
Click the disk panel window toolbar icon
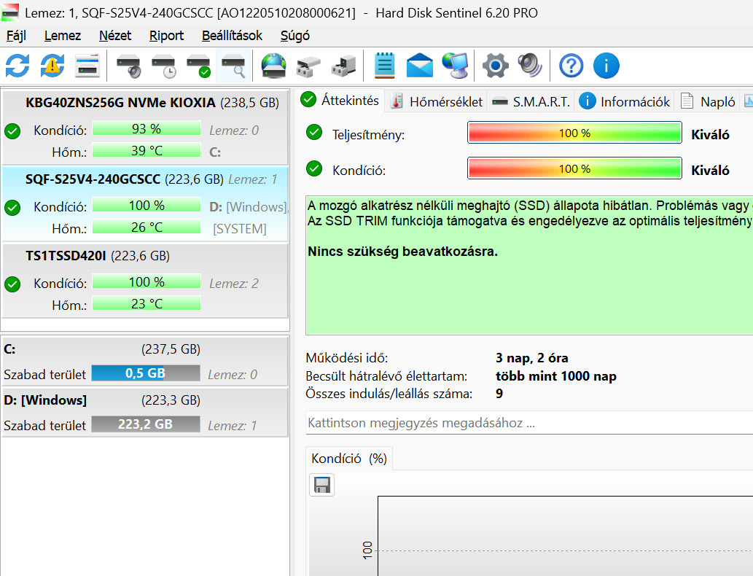click(87, 66)
